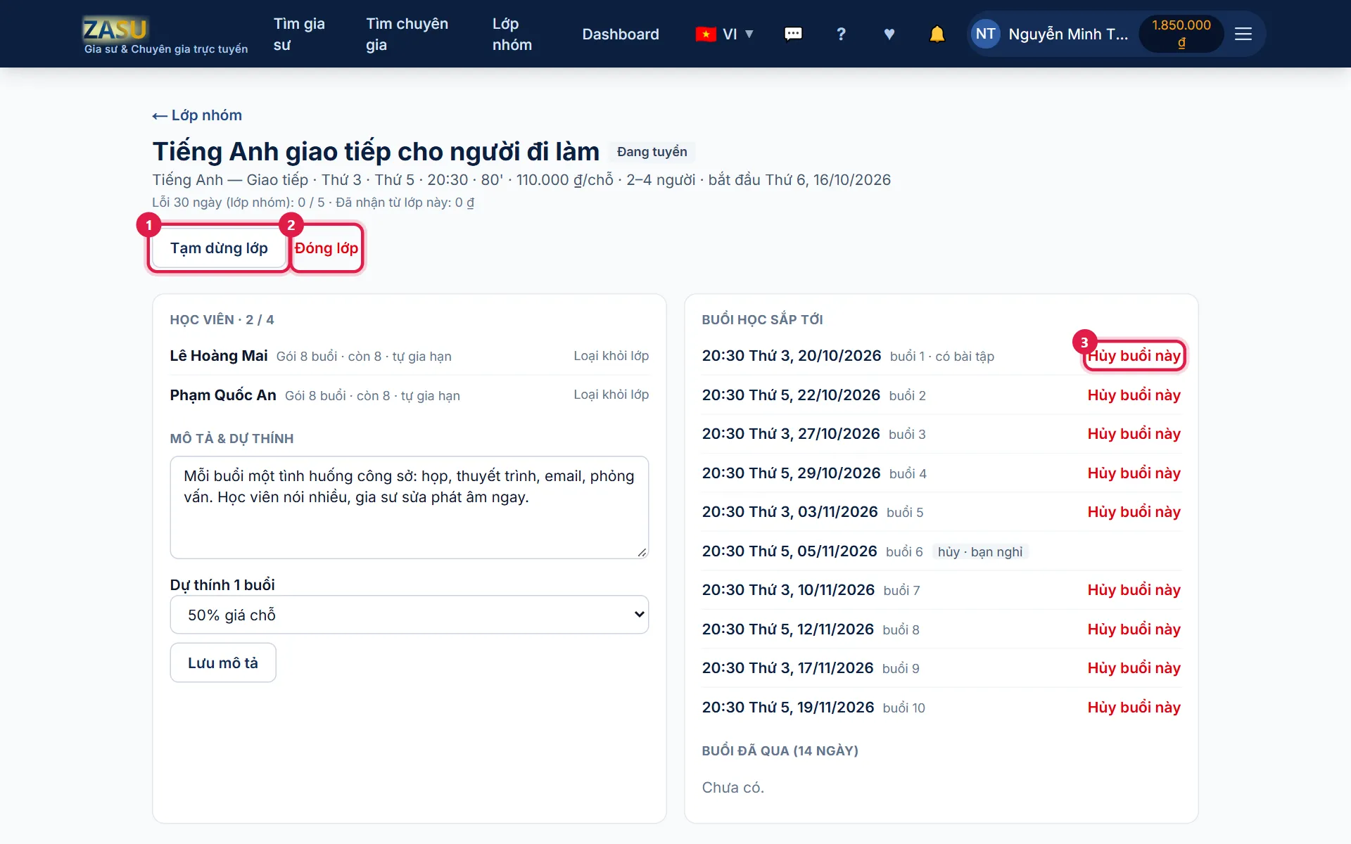Screen dimensions: 1351x844
Task: Open Dashboard nav item
Action: pyautogui.click(x=621, y=34)
